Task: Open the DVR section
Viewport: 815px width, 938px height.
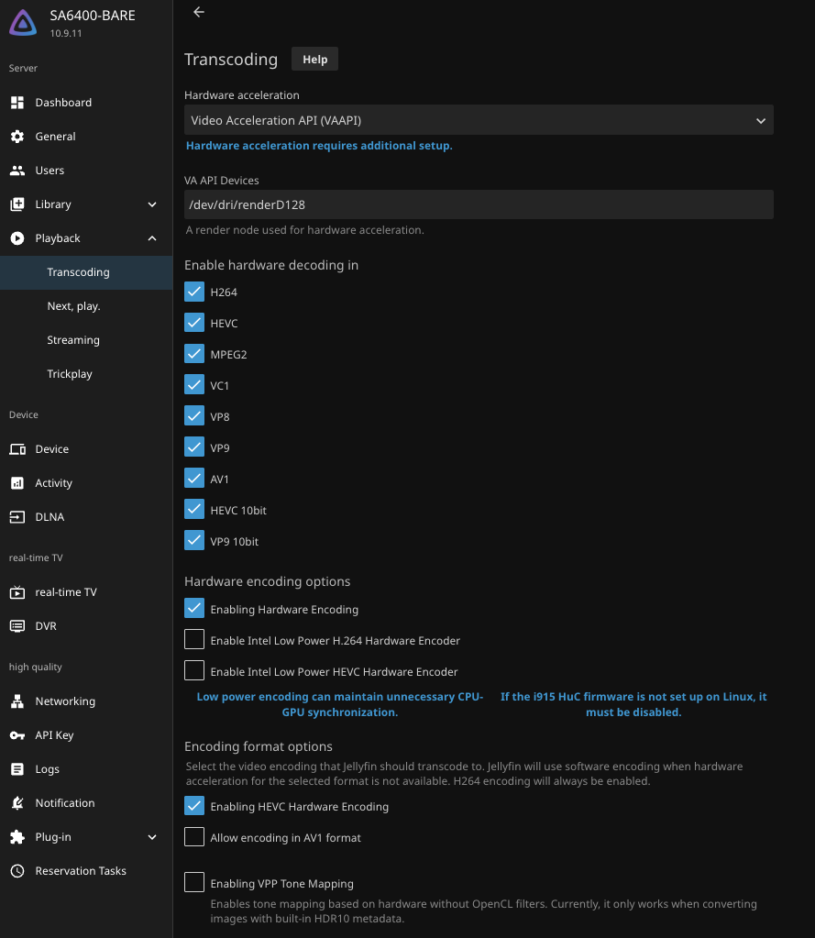Action: point(45,625)
